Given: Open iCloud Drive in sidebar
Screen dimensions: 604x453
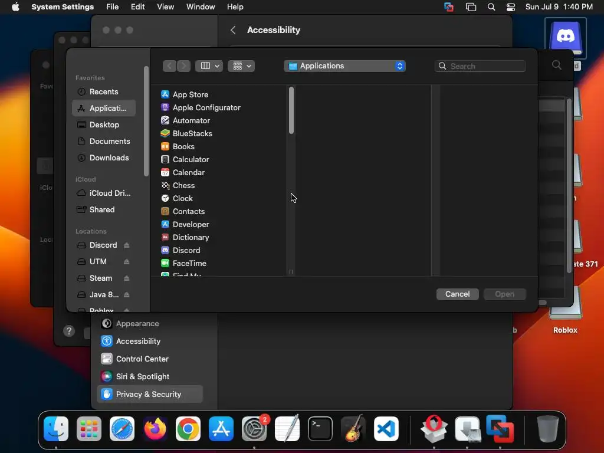Looking at the screenshot, I should click(104, 193).
